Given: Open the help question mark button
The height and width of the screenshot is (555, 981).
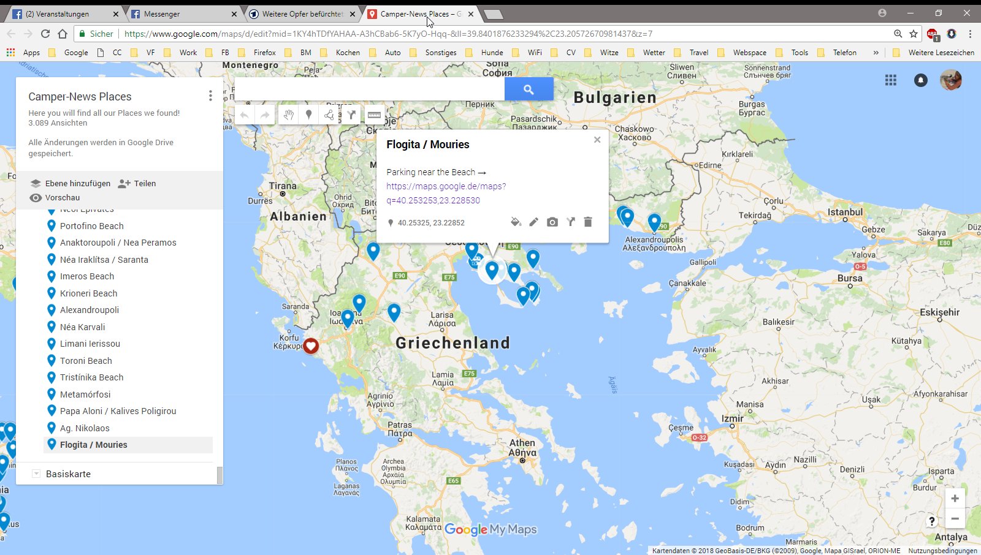Looking at the screenshot, I should pos(932,521).
